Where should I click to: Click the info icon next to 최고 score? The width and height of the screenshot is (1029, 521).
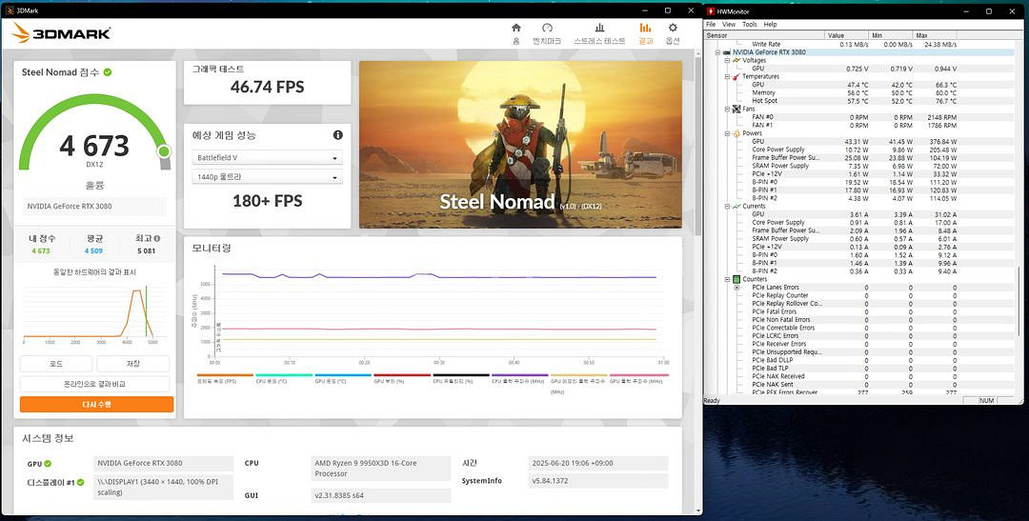click(x=157, y=239)
